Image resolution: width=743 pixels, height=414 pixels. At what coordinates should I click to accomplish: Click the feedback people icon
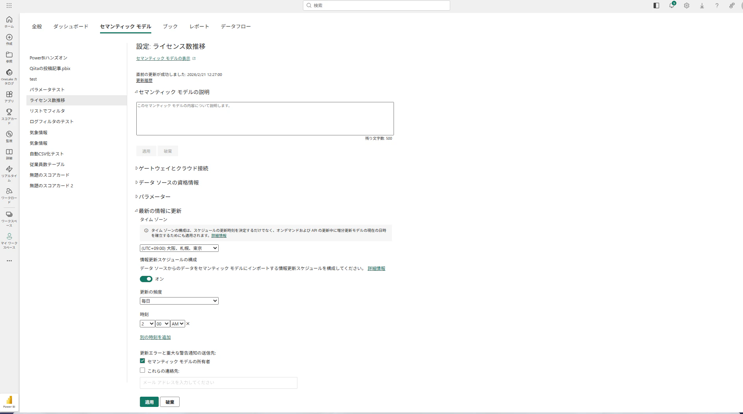click(x=732, y=6)
